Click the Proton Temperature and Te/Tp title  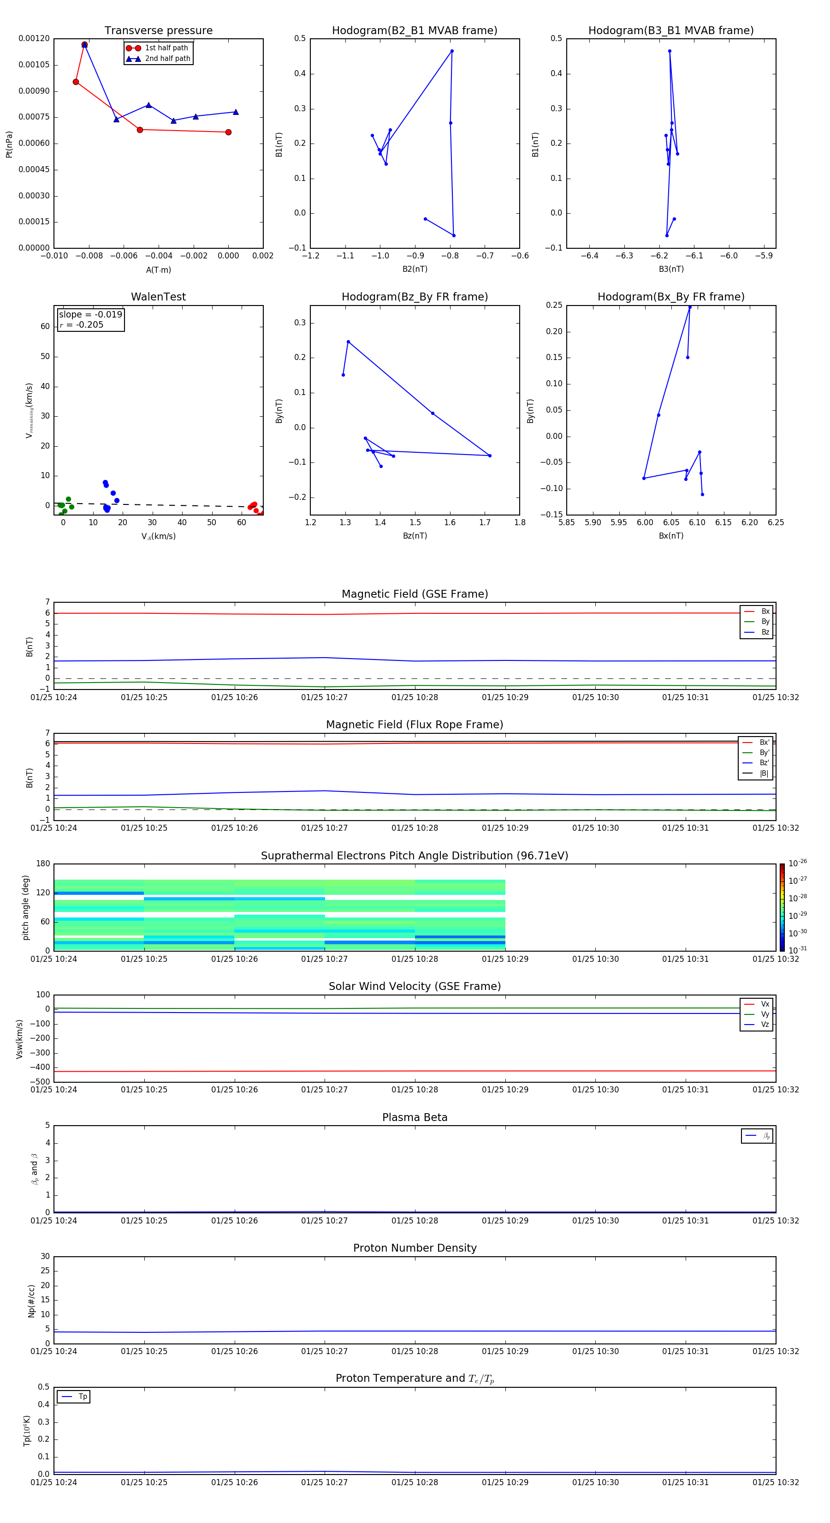(x=415, y=1379)
